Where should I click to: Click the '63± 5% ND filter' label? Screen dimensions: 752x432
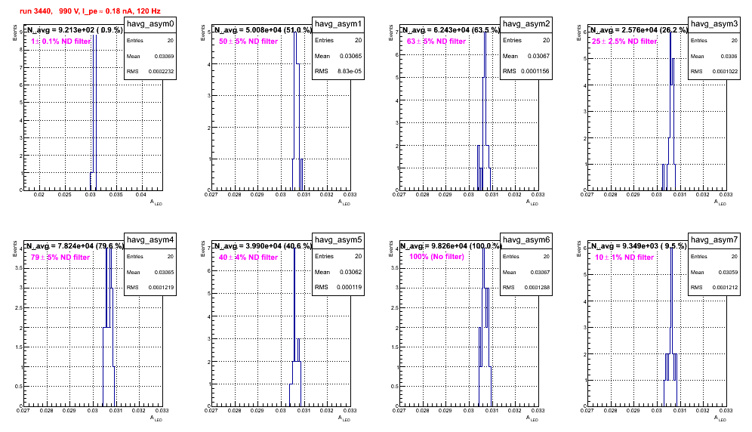[436, 42]
